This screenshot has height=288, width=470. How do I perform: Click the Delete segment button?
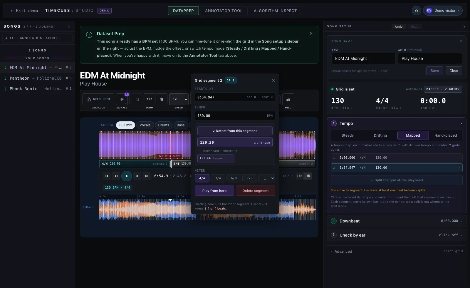coord(256,191)
